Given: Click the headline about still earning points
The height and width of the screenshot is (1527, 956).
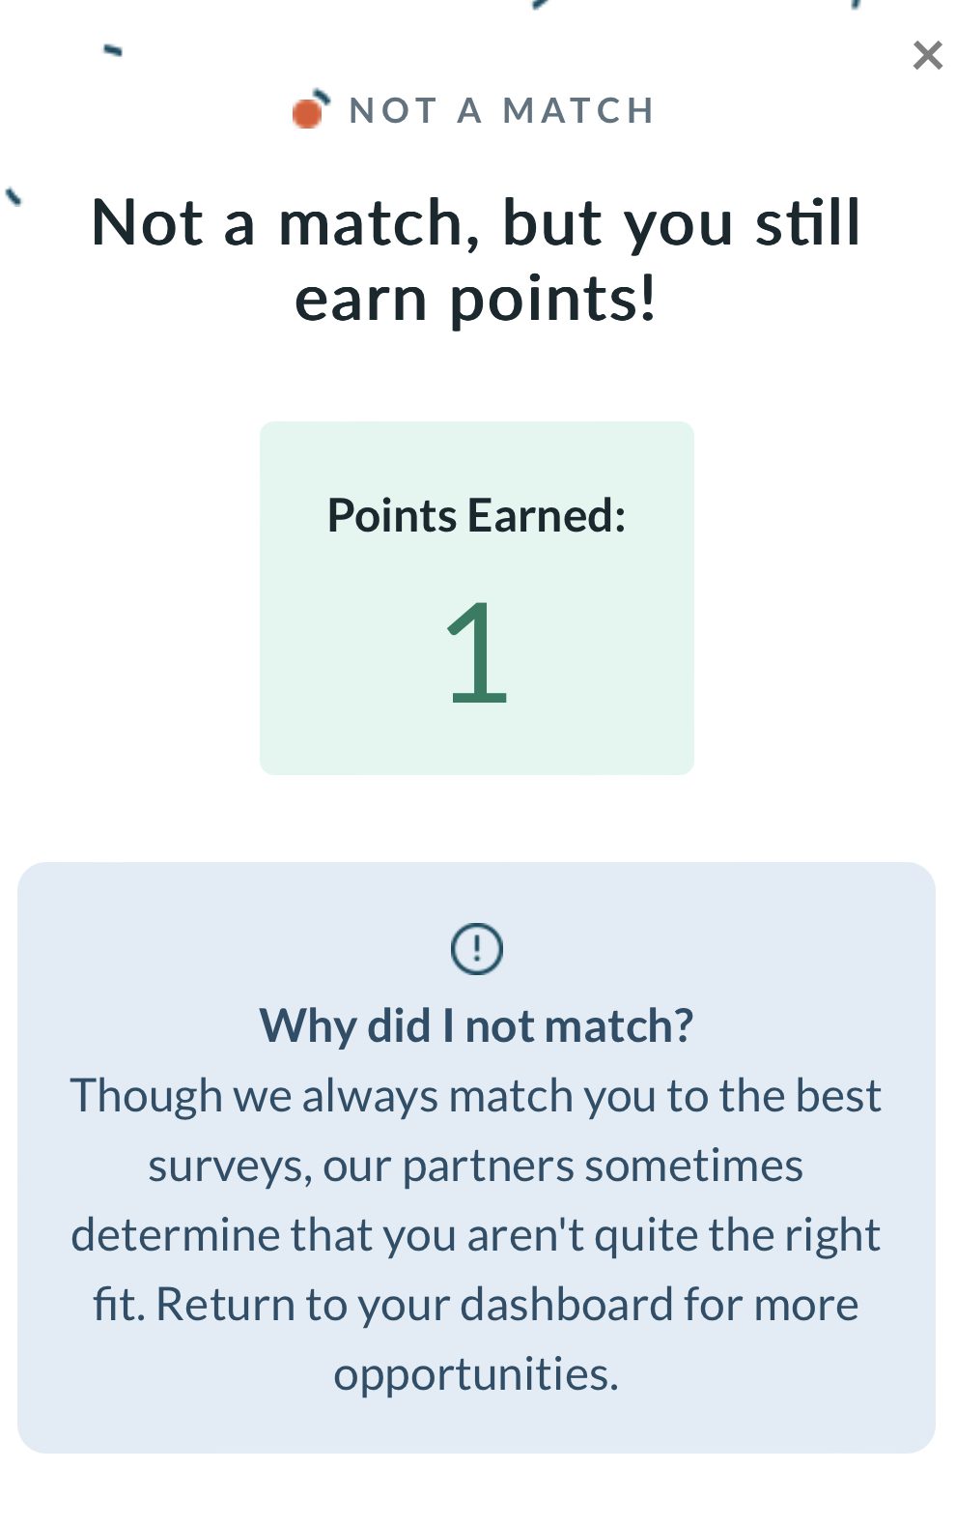Looking at the screenshot, I should [x=477, y=258].
